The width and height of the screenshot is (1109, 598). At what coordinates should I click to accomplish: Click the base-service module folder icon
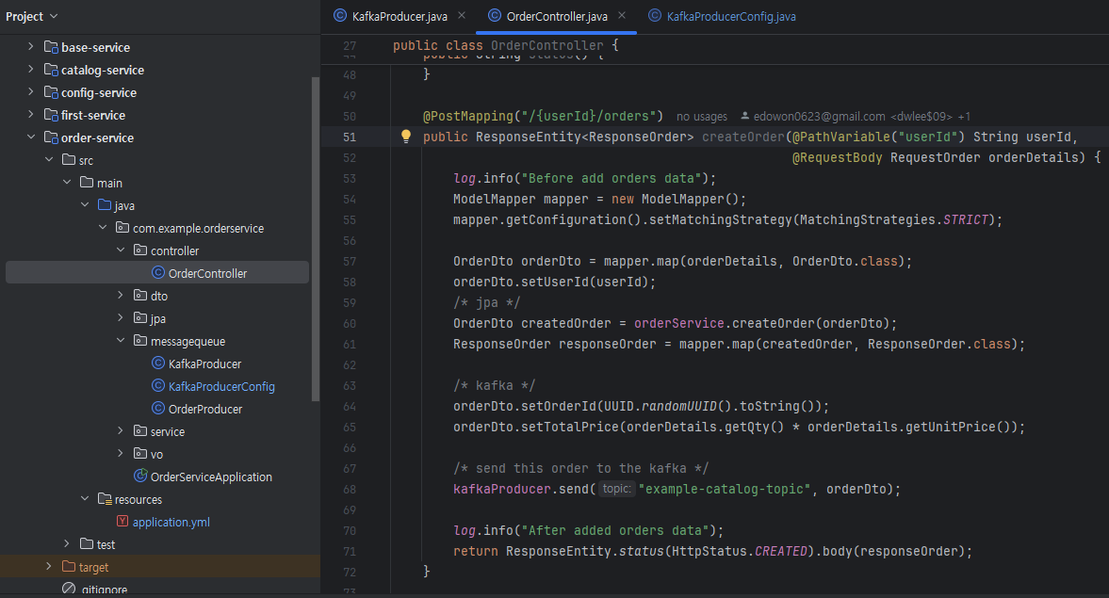51,47
